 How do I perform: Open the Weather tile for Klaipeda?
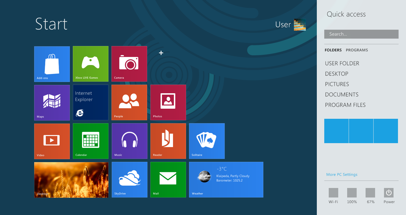[x=226, y=180]
